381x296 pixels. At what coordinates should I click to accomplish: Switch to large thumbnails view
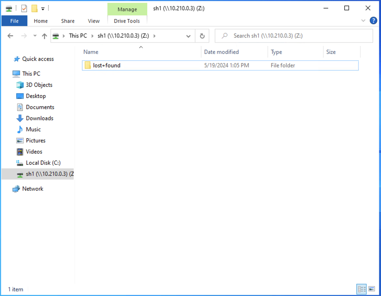(372, 289)
